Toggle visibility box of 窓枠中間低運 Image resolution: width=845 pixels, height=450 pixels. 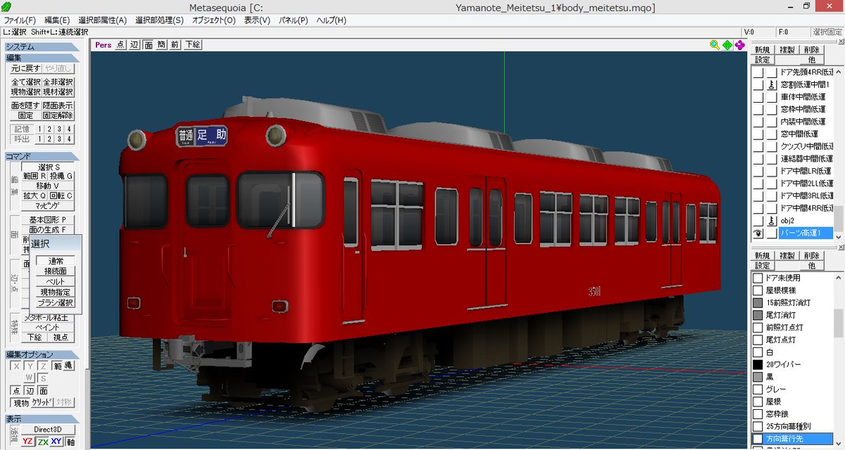coord(758,109)
